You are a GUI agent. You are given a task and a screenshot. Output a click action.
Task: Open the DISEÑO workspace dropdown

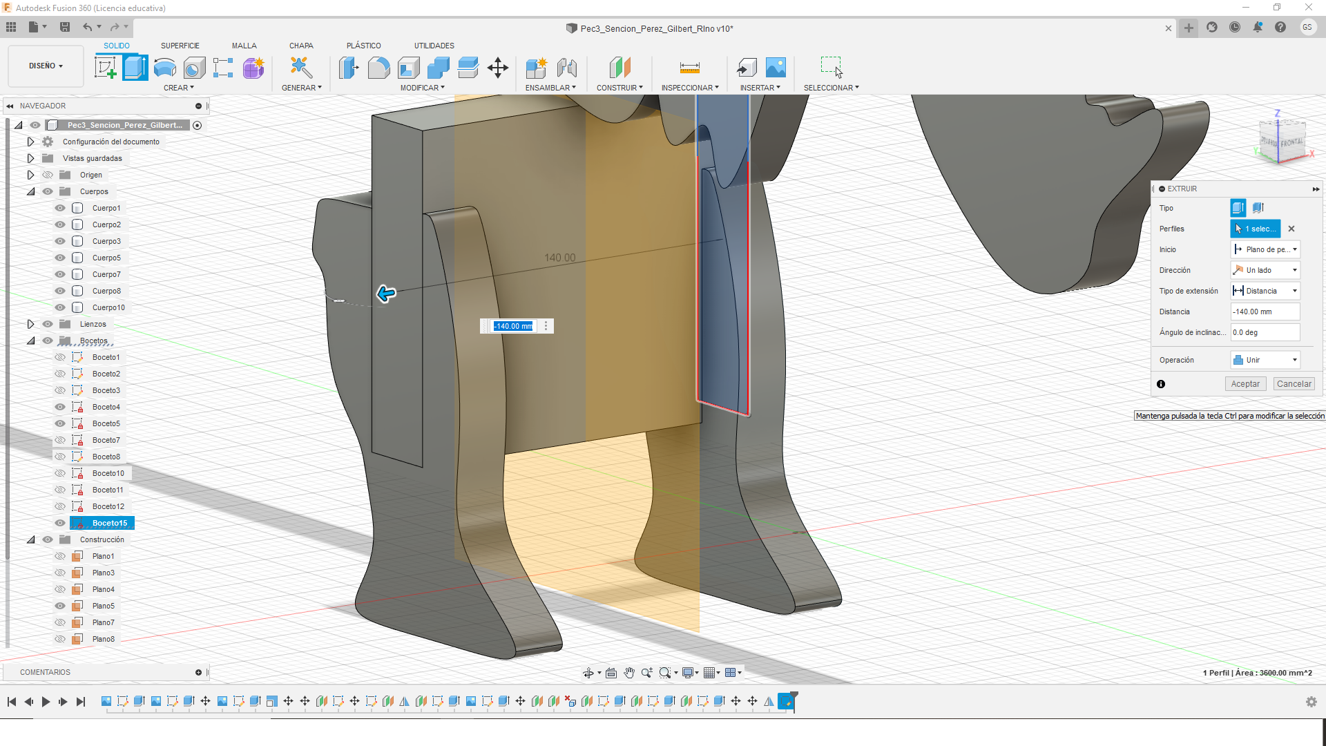coord(46,66)
